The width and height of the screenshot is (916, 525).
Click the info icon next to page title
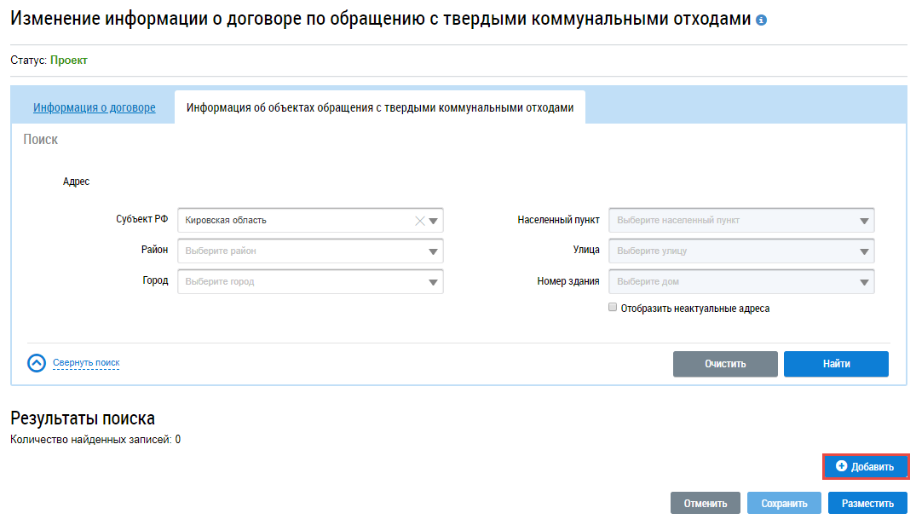[x=762, y=20]
